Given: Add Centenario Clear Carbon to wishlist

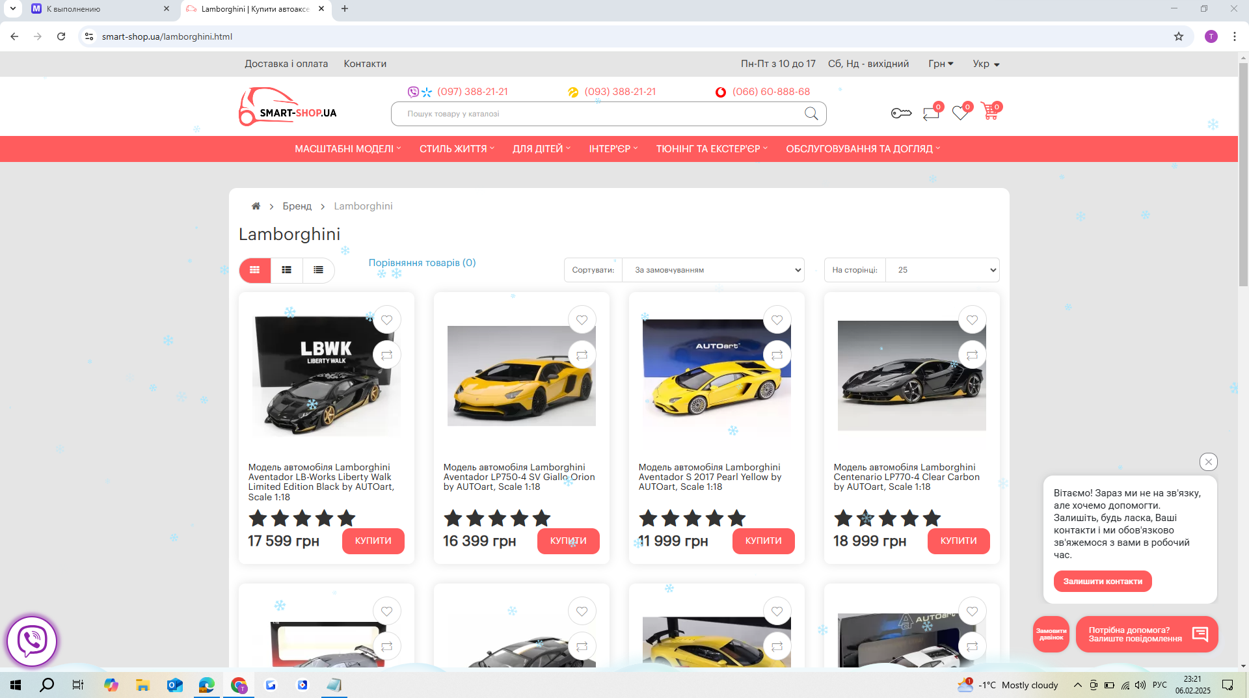Looking at the screenshot, I should click(973, 320).
